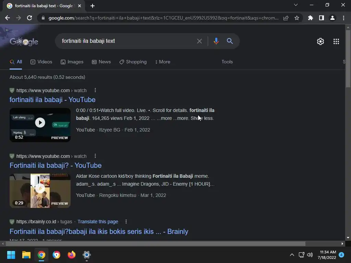Show hidden system tray icons
Screen dimensions: 351x263
point(292,255)
